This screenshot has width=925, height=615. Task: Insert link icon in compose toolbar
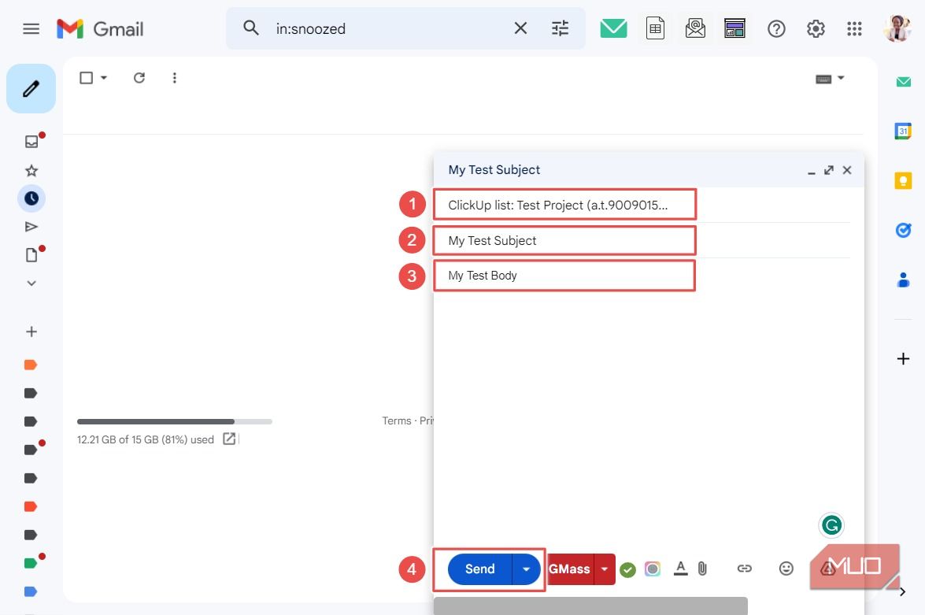point(745,569)
